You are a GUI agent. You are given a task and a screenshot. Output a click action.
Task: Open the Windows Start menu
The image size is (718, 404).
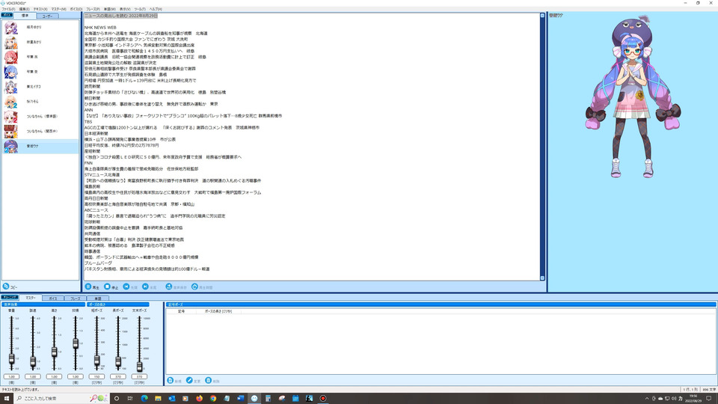[7, 399]
